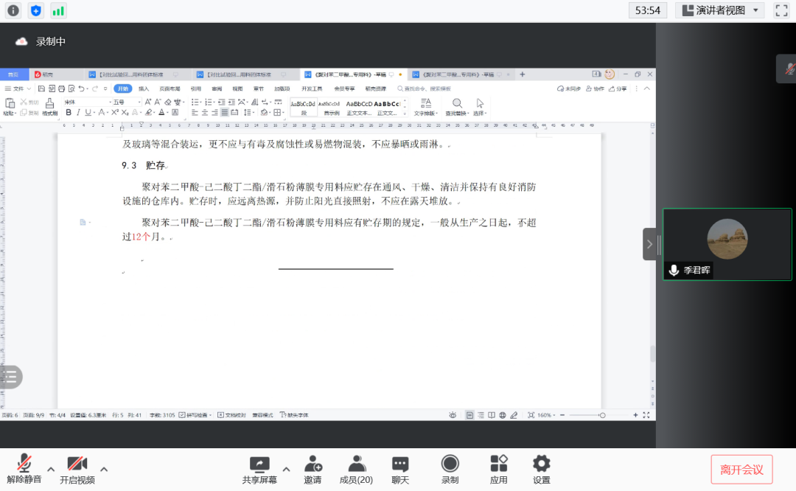The image size is (796, 491).
Task: Unmute with 解除静音 button
Action: click(24, 468)
